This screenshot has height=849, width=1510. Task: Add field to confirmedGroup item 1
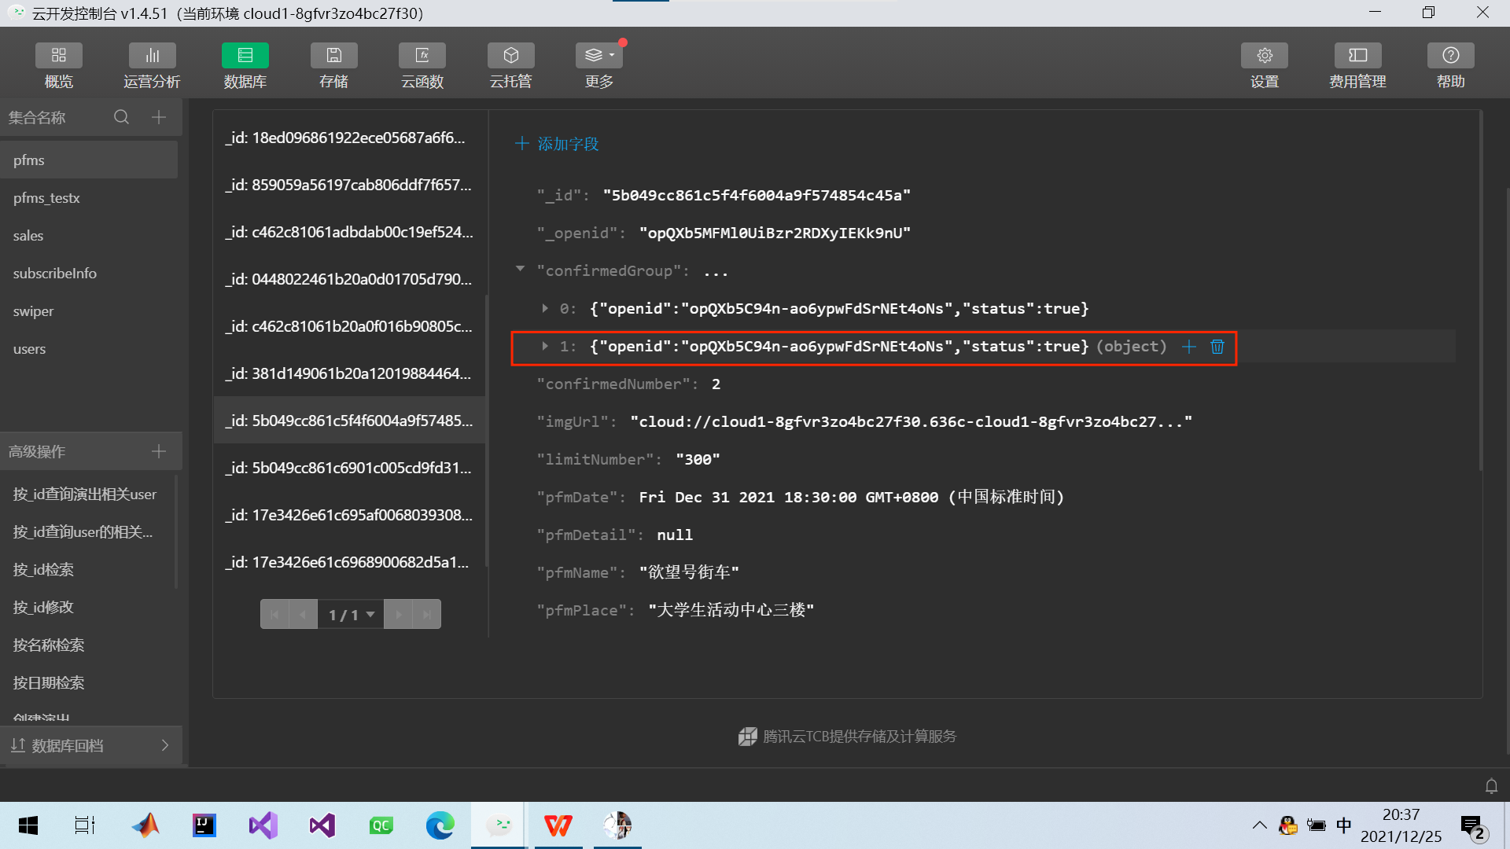1189,347
